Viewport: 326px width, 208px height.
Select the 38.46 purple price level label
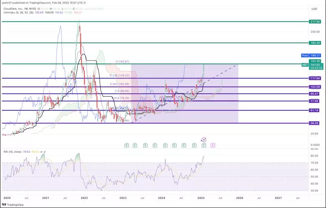click(x=314, y=123)
